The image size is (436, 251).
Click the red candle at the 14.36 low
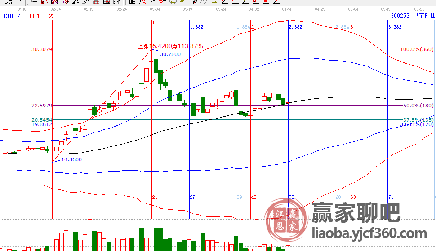(52, 159)
